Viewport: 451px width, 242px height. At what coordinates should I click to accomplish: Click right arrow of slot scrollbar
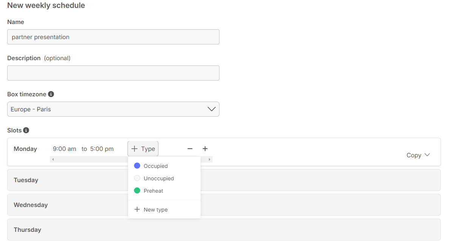[209, 160]
